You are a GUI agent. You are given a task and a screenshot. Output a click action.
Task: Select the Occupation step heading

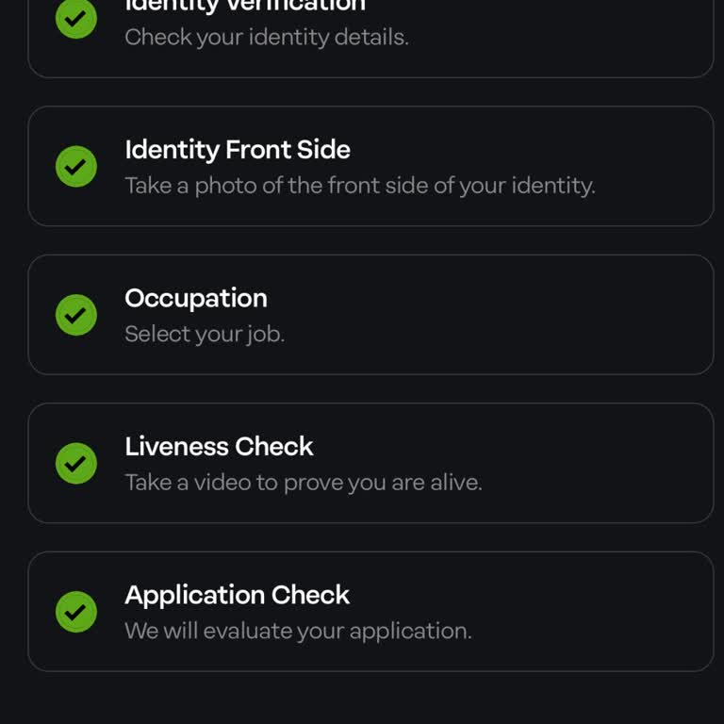(196, 298)
